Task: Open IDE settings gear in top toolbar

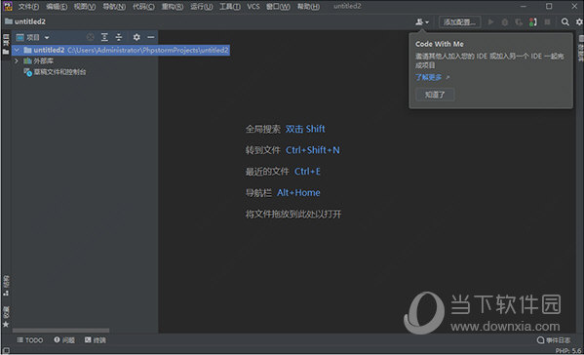Action: point(579,22)
